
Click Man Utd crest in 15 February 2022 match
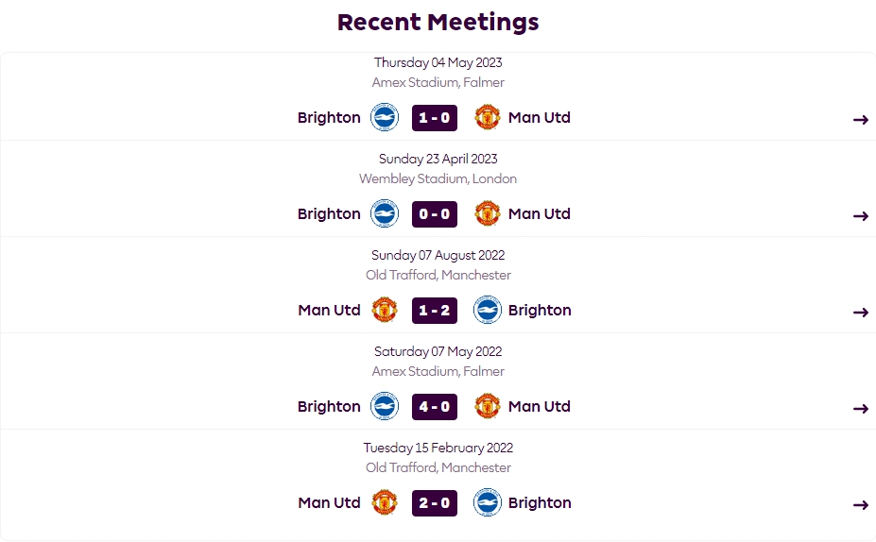click(385, 503)
